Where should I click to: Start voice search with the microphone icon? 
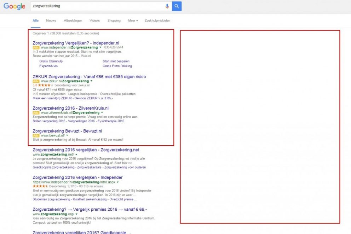167,6
